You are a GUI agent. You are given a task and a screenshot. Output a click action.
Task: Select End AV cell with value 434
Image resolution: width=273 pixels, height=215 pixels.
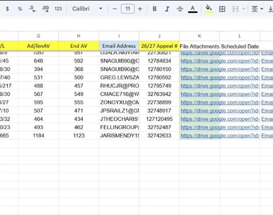click(x=79, y=119)
